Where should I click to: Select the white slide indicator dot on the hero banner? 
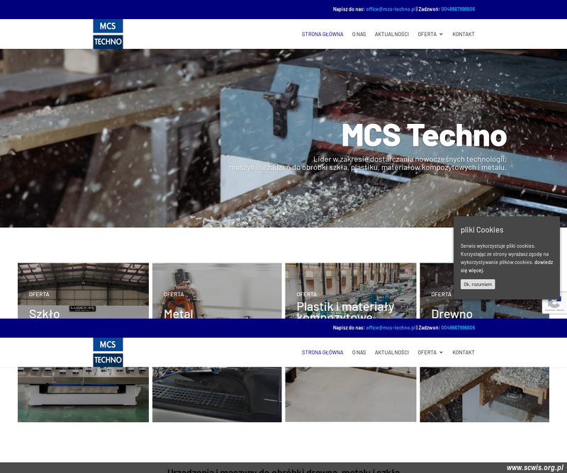pyautogui.click(x=283, y=214)
